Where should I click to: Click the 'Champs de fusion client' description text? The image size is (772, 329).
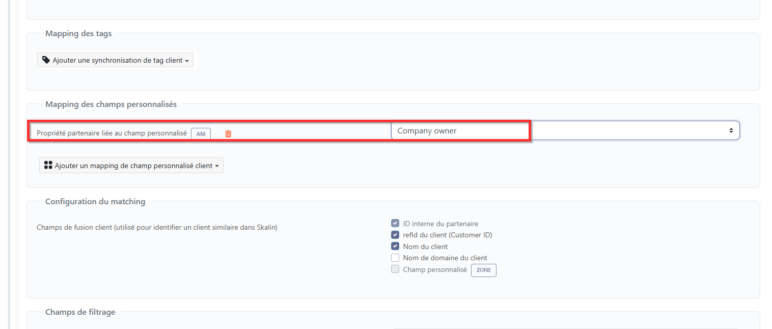click(x=157, y=228)
